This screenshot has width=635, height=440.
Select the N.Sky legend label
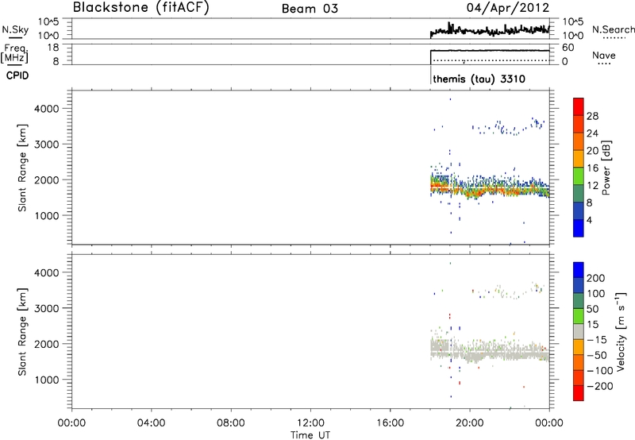[15, 29]
